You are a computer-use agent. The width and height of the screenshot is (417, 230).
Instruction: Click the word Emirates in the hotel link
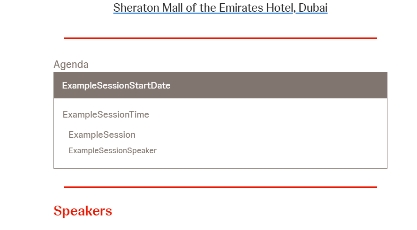click(x=241, y=7)
